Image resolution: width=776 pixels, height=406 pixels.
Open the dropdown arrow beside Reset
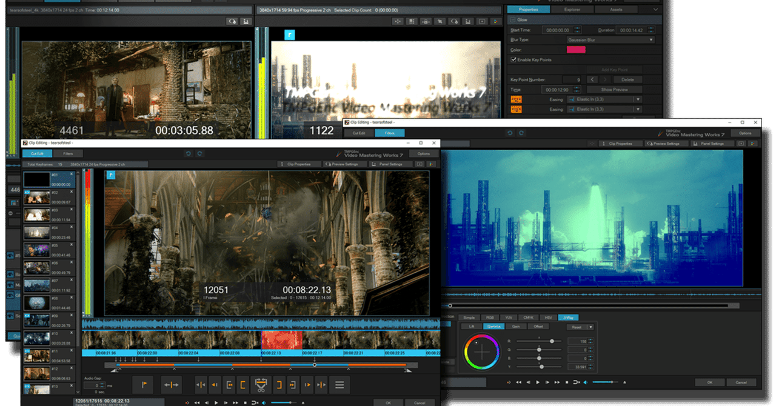pyautogui.click(x=590, y=327)
